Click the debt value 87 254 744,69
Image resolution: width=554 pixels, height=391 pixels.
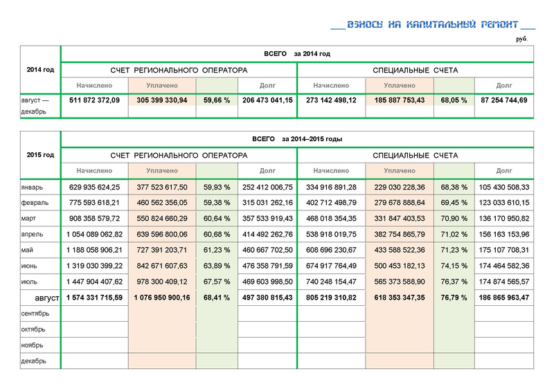coord(503,100)
